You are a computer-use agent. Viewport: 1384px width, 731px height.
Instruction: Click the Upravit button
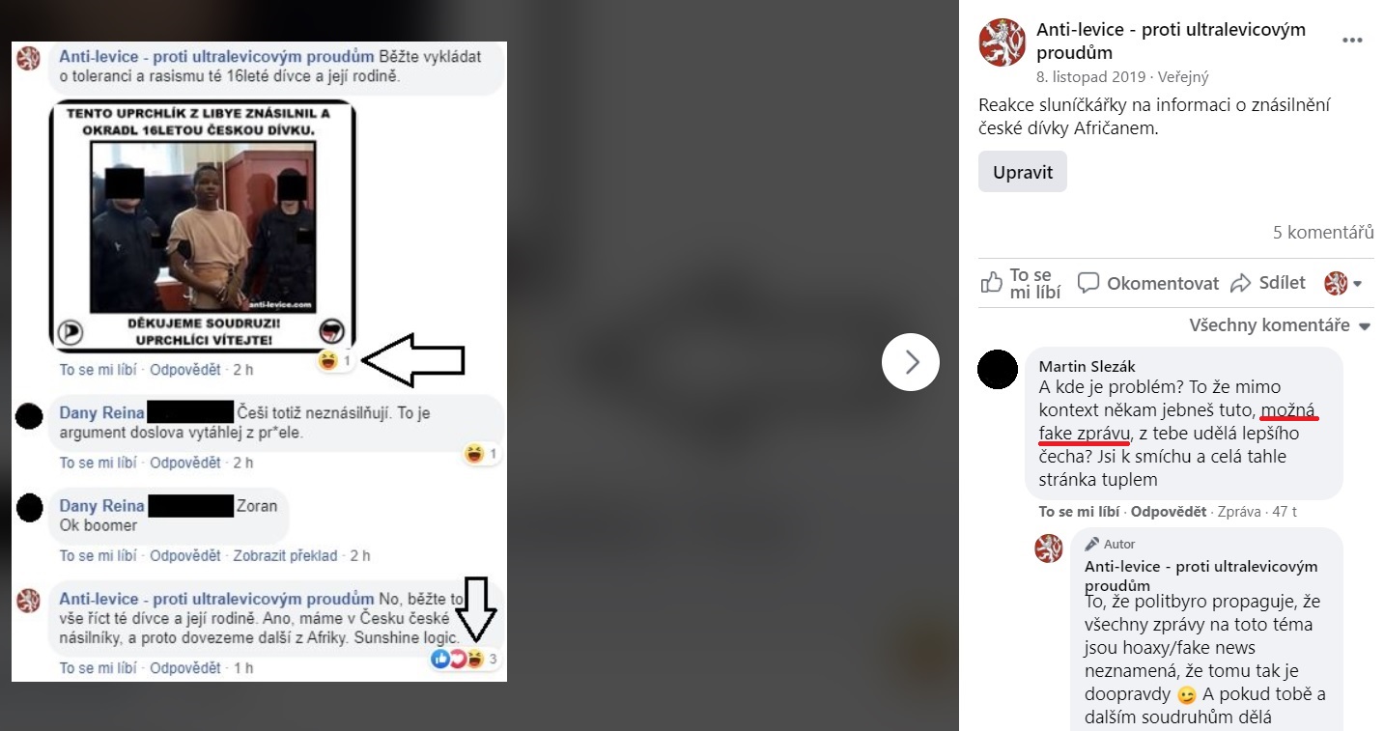tap(1023, 172)
